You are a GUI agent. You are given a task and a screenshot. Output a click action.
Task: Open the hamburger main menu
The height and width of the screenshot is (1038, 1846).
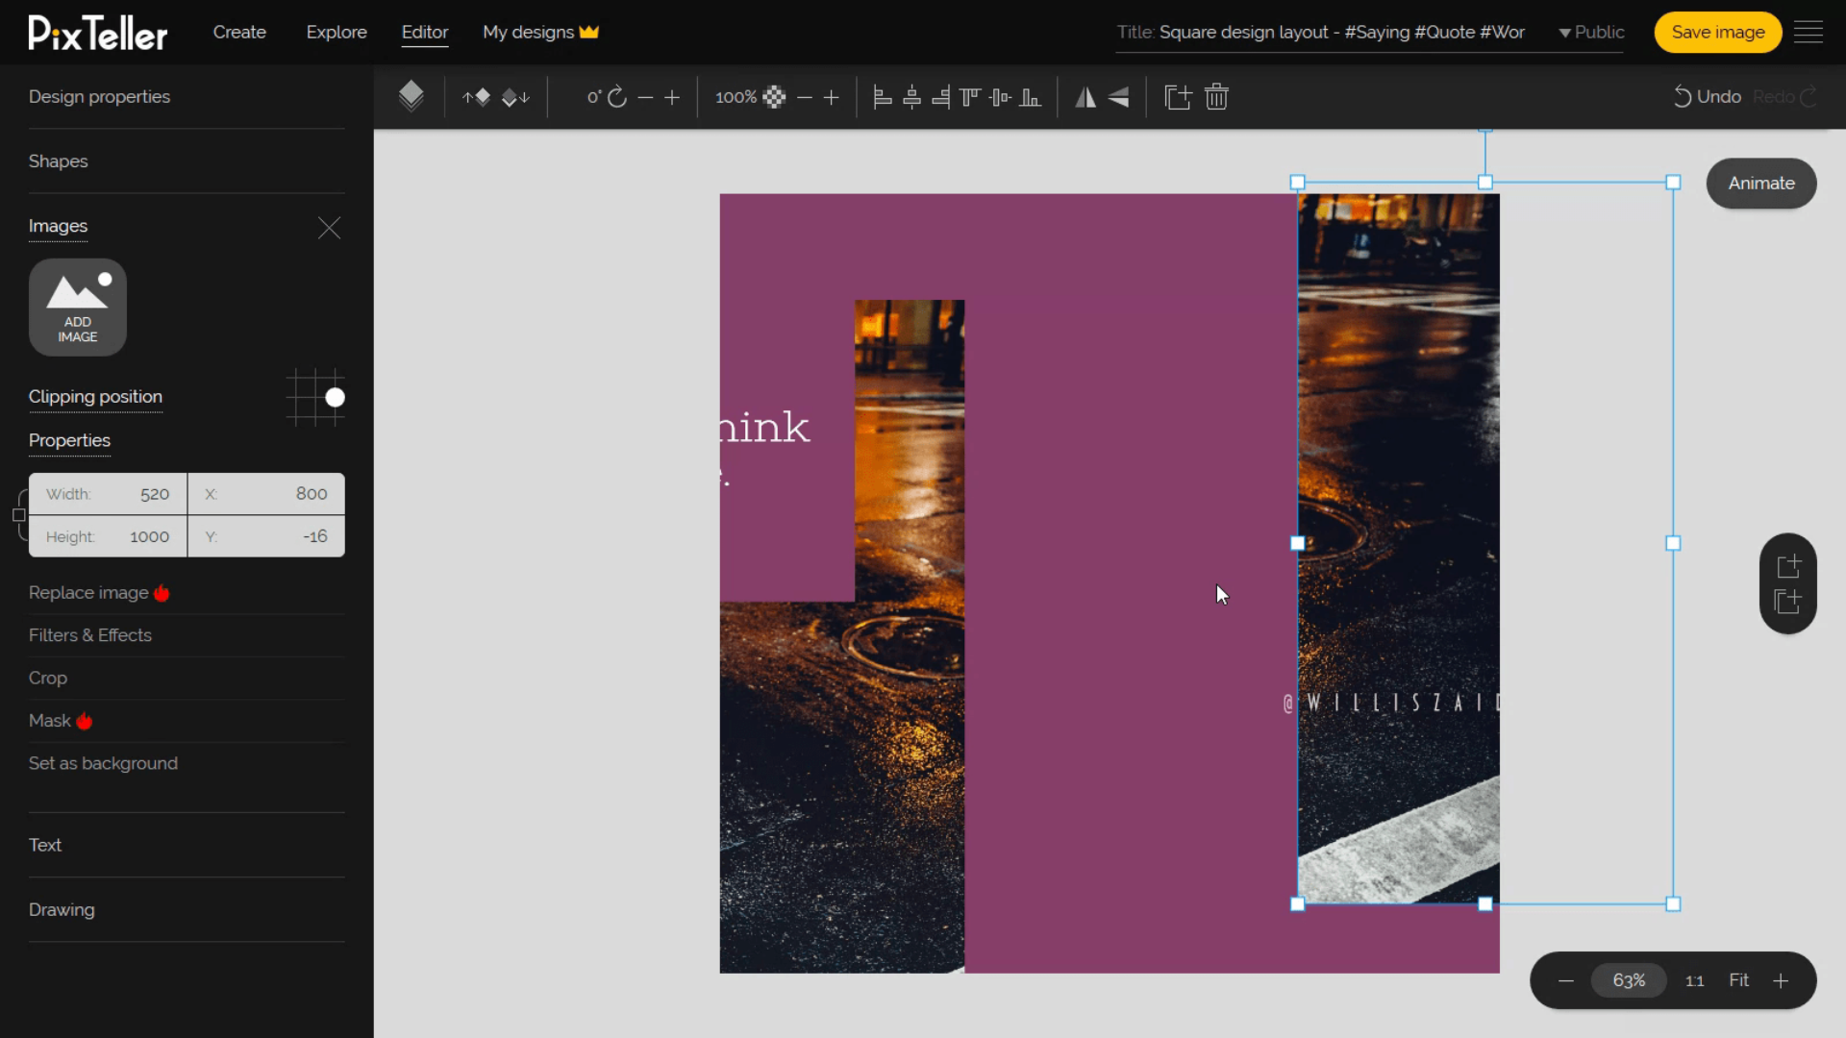1809,32
